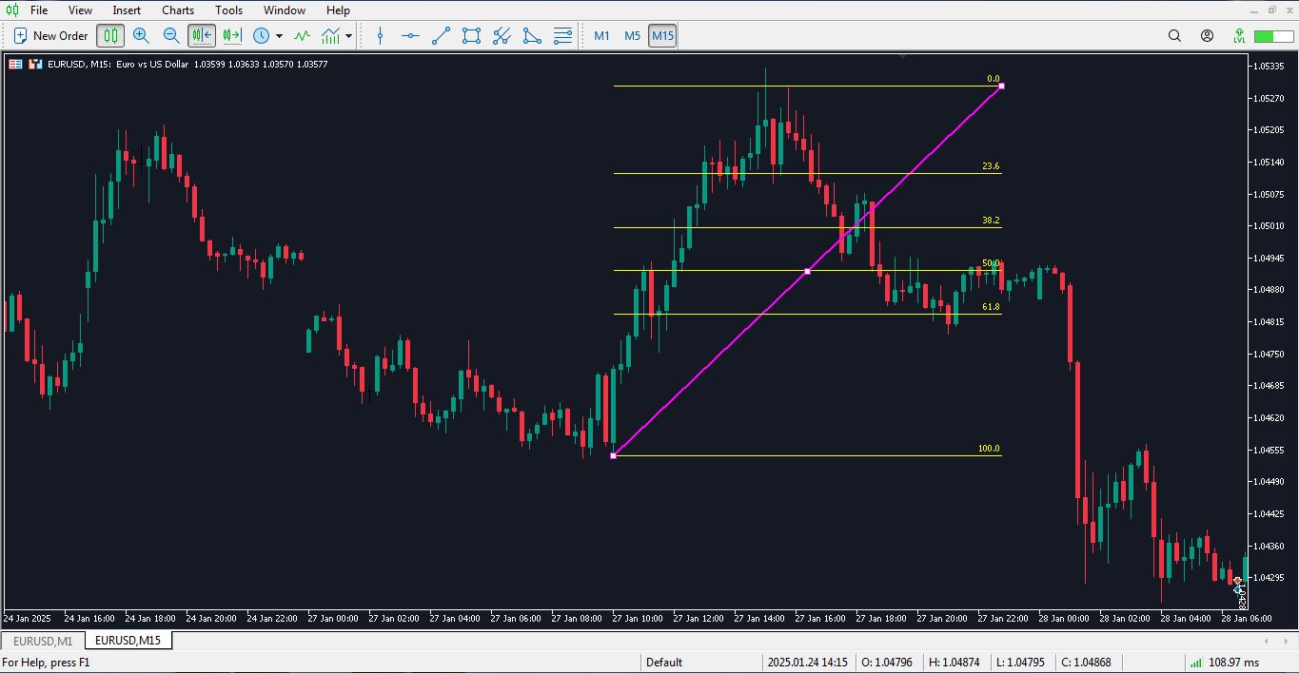Open the Default profile selector in status bar
This screenshot has width=1299, height=673.
(x=664, y=663)
